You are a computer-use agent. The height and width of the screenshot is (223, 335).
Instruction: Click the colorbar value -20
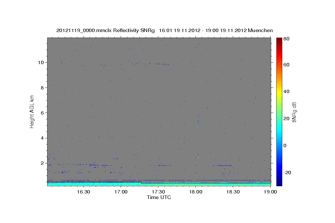[x=287, y=173]
